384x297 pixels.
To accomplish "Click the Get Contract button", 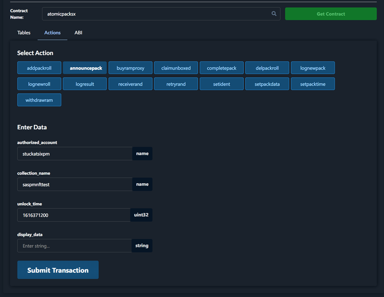I will point(330,14).
